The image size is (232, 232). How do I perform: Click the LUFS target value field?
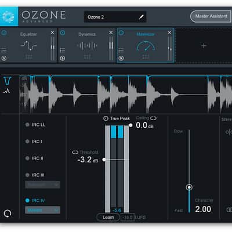(128, 217)
